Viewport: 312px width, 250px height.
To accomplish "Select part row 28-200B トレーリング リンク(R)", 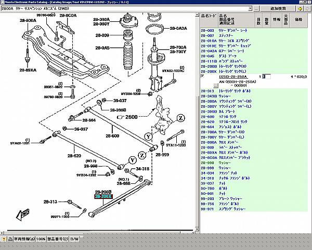I will point(254,66).
